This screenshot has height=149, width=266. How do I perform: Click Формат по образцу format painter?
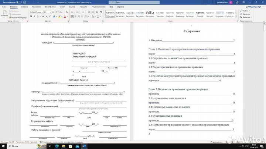point(18,18)
